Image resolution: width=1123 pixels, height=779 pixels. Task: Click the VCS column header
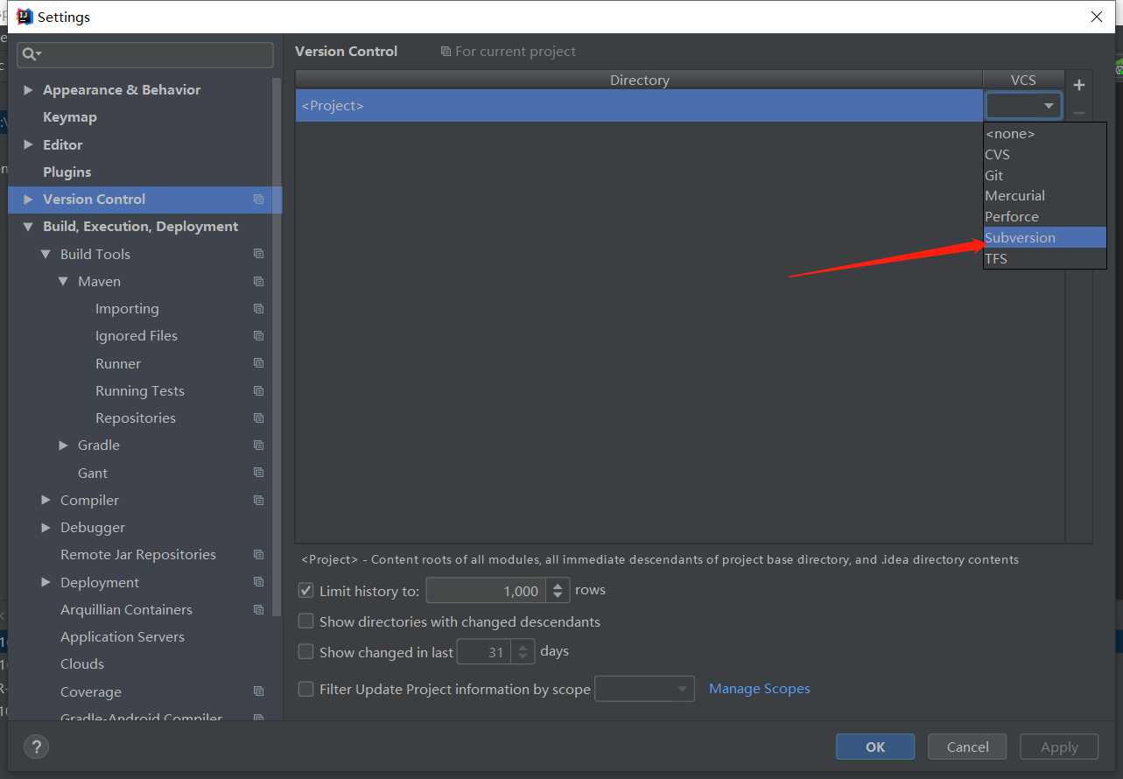click(1023, 80)
